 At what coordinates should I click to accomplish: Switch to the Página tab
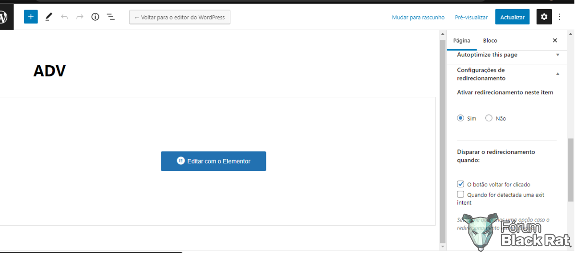pos(462,41)
